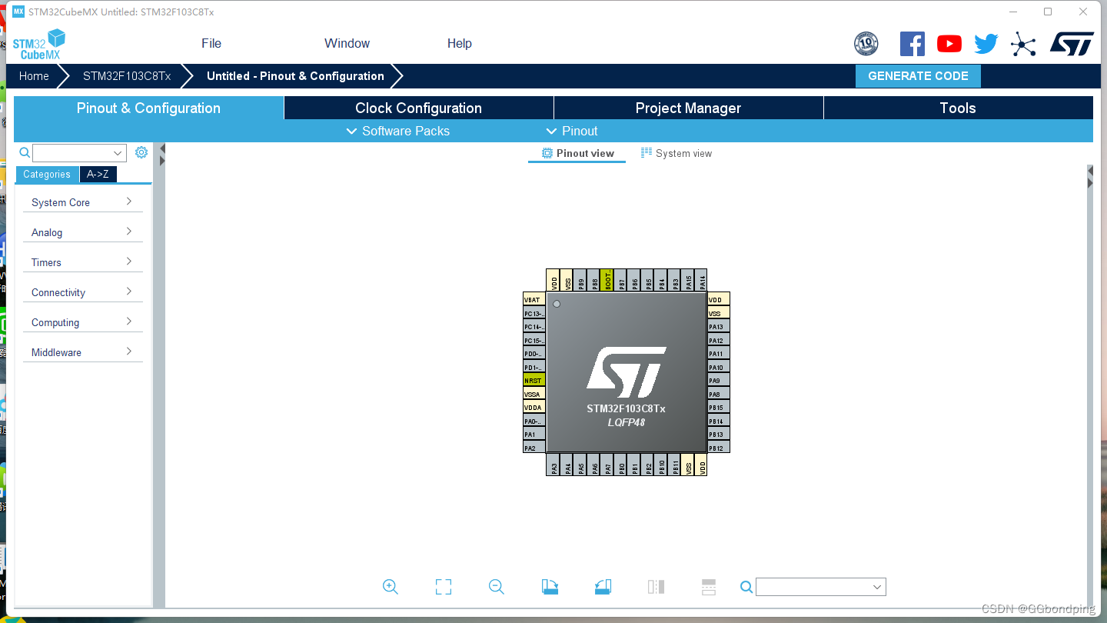Click the STM32CubeMX logo
This screenshot has width=1107, height=623.
pos(38,45)
